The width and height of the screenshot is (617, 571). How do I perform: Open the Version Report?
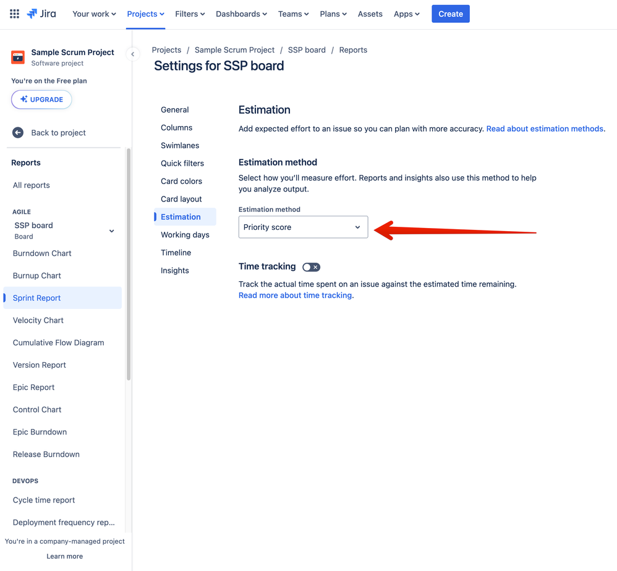(40, 365)
